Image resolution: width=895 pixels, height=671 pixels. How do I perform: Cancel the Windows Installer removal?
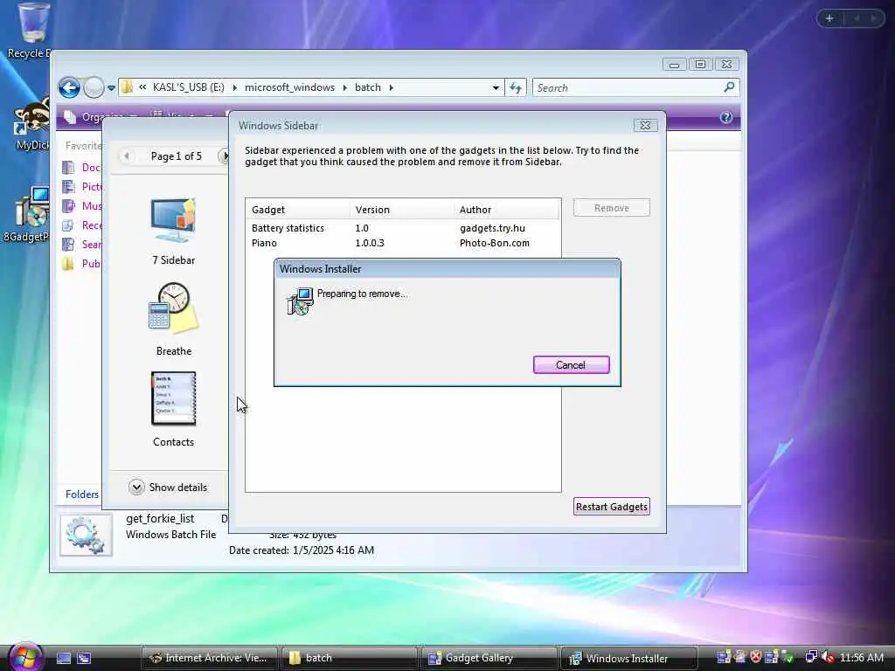point(571,365)
